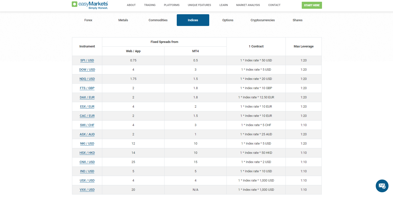Open the HSX / HKD instrument link

pos(87,153)
